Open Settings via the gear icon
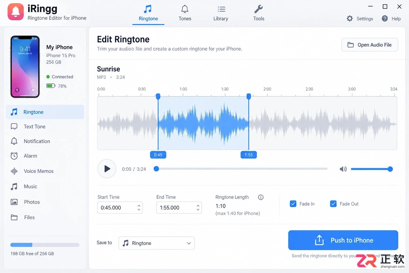This screenshot has height=273, width=409. [x=350, y=18]
